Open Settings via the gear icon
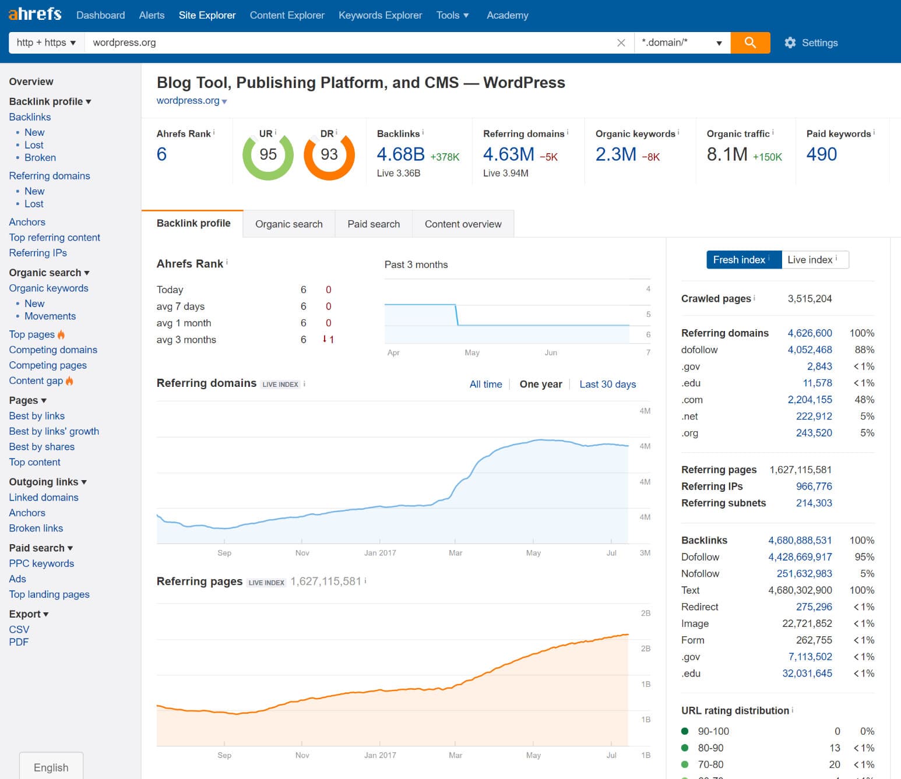The width and height of the screenshot is (901, 779). [x=790, y=43]
